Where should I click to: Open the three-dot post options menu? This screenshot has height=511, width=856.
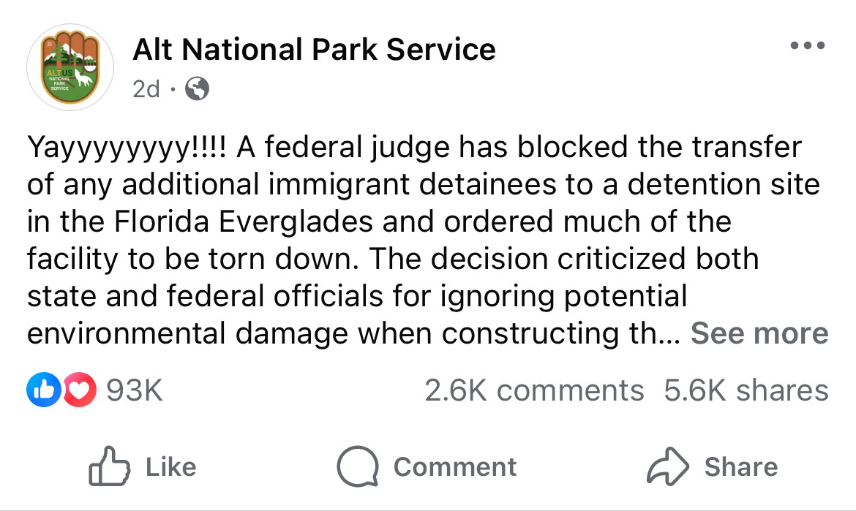pyautogui.click(x=808, y=45)
